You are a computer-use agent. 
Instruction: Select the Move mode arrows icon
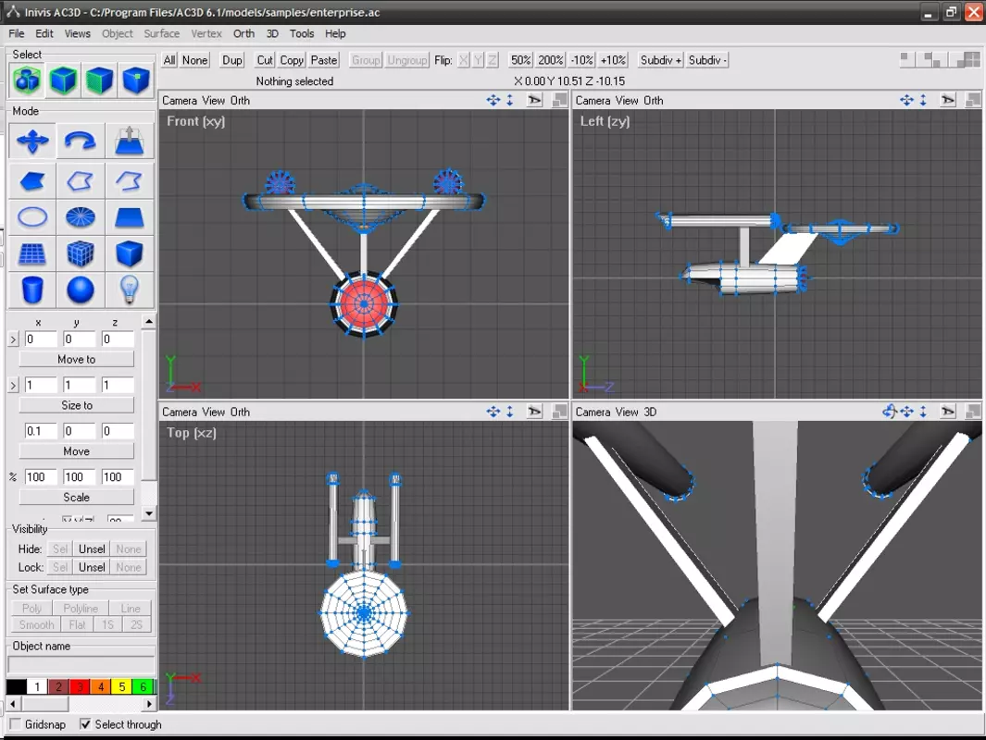point(32,141)
